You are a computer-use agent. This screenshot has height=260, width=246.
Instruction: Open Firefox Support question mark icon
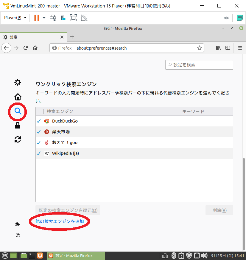(x=18, y=235)
